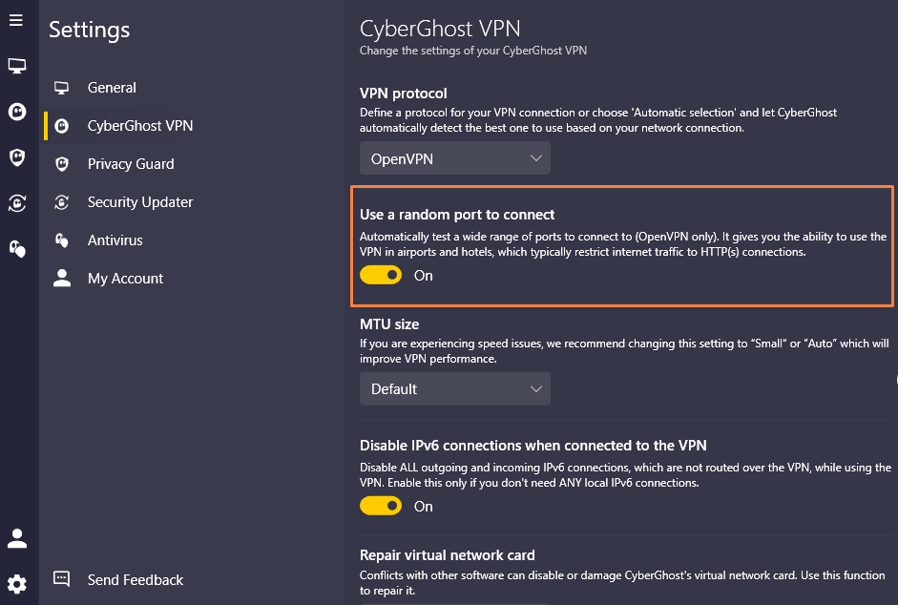Select Privacy Guard from the settings list
Viewport: 898px width, 605px height.
coord(130,163)
